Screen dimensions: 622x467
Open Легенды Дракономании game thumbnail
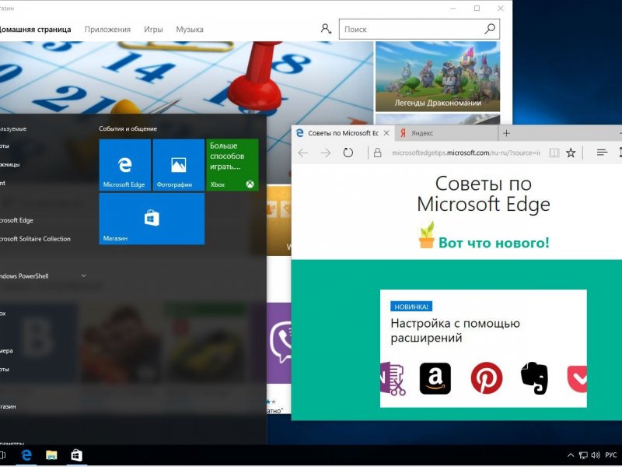tap(438, 76)
